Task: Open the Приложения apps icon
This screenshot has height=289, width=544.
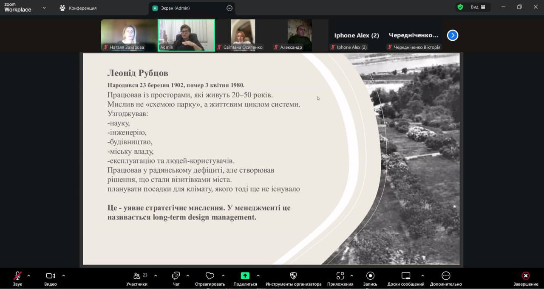Action: 340,276
